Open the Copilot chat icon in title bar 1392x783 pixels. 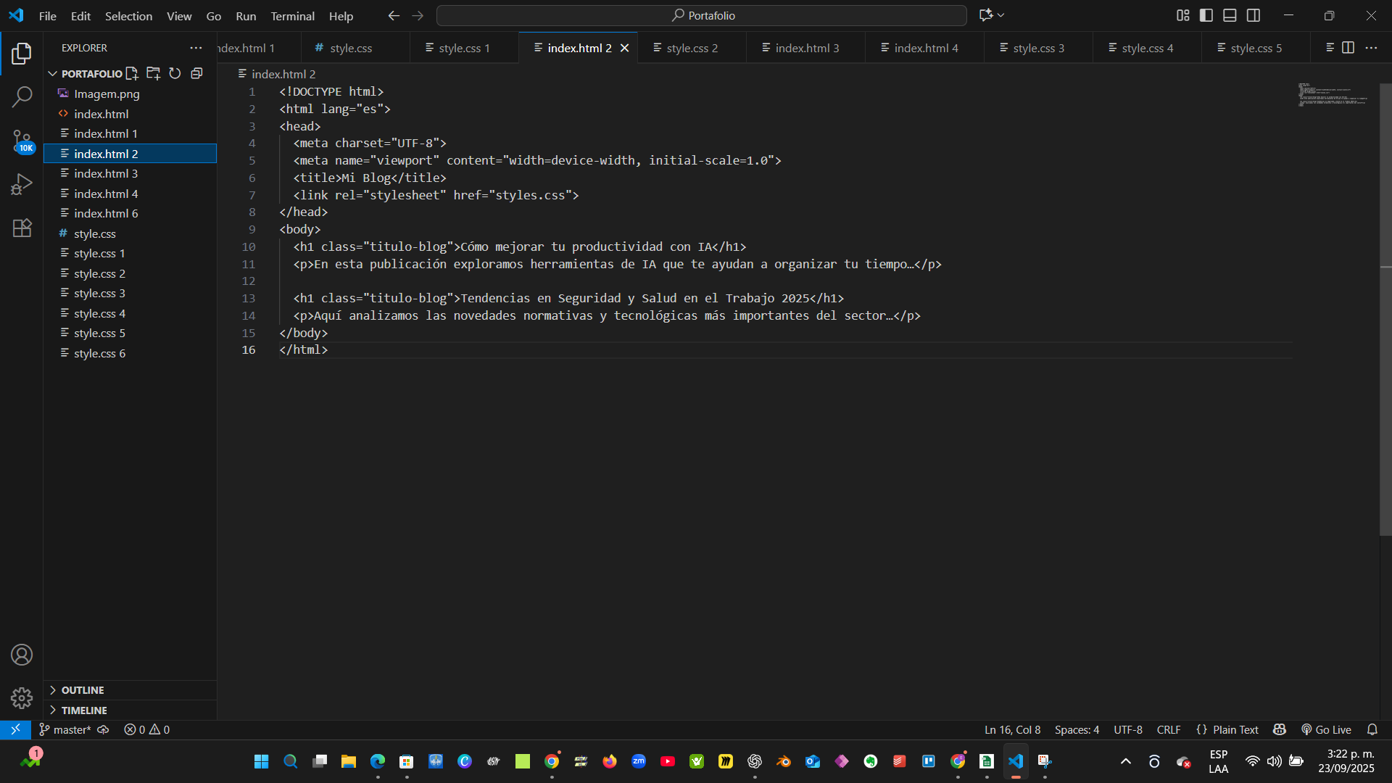coord(985,15)
